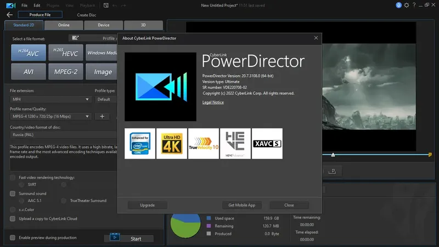Select the AVI format
Screen dimensions: 439x247
pos(29,72)
